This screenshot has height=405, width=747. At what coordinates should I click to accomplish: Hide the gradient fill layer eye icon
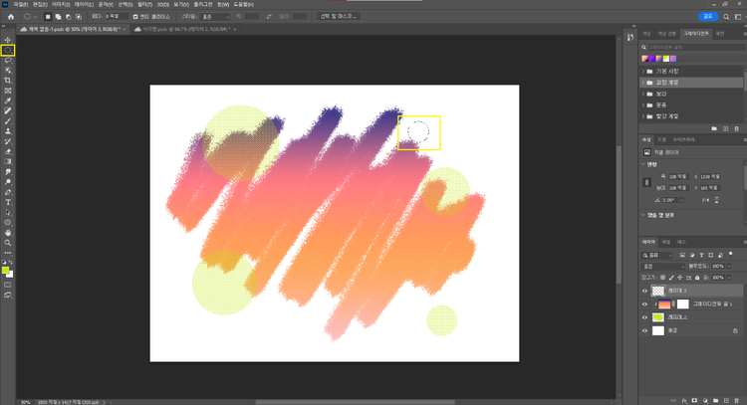[x=645, y=304]
